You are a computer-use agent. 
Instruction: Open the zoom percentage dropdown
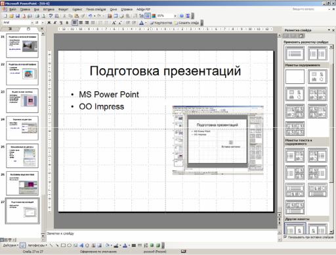tap(175, 16)
